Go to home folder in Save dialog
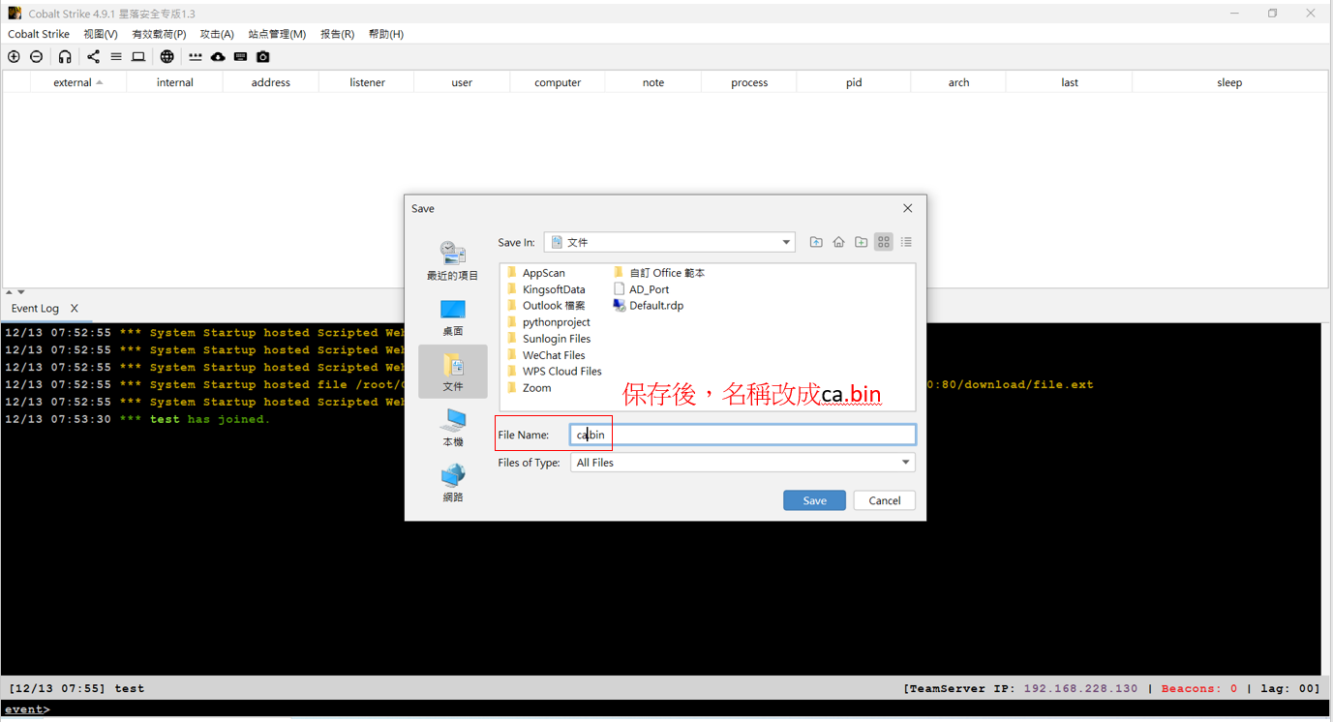 click(x=838, y=242)
